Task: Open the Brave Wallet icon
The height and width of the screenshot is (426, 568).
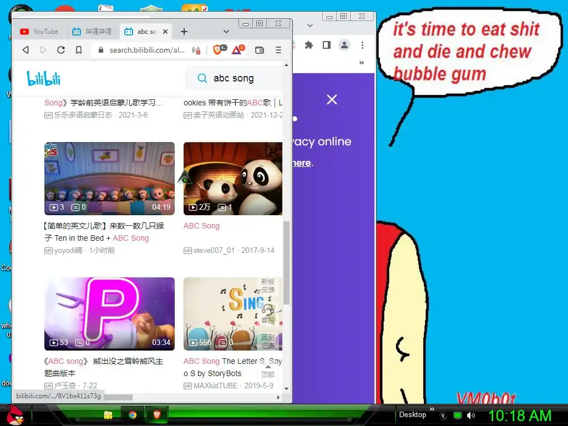Action: [260, 50]
